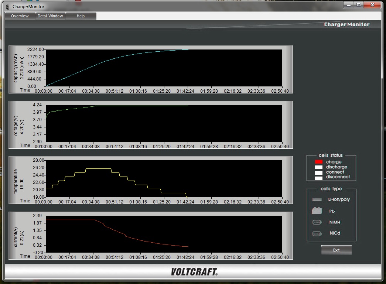Maximize the ChargerMonitor window
Screen dimensions: 386x284
point(358,5)
